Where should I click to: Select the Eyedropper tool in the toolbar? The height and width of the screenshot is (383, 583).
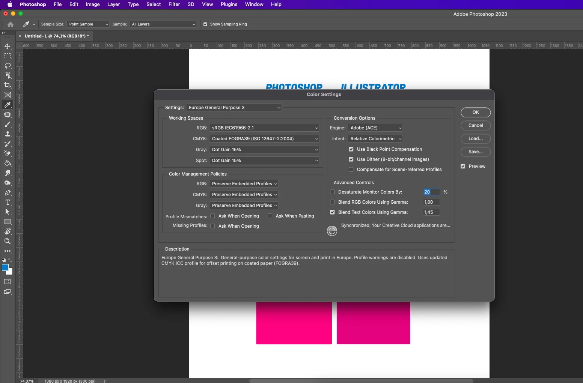(8, 105)
